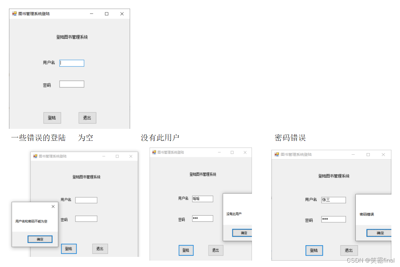
Task: Click the 用户名 field containing 张三
Action: point(333,200)
